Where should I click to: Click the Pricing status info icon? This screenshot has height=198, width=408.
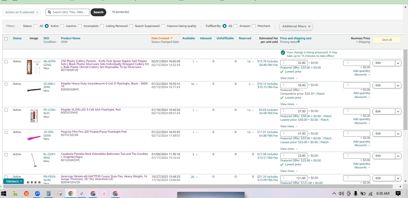click(x=299, y=42)
